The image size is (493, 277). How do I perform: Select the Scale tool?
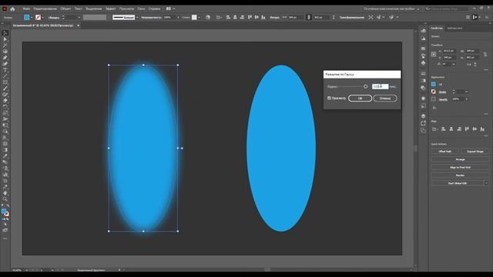[x=5, y=113]
